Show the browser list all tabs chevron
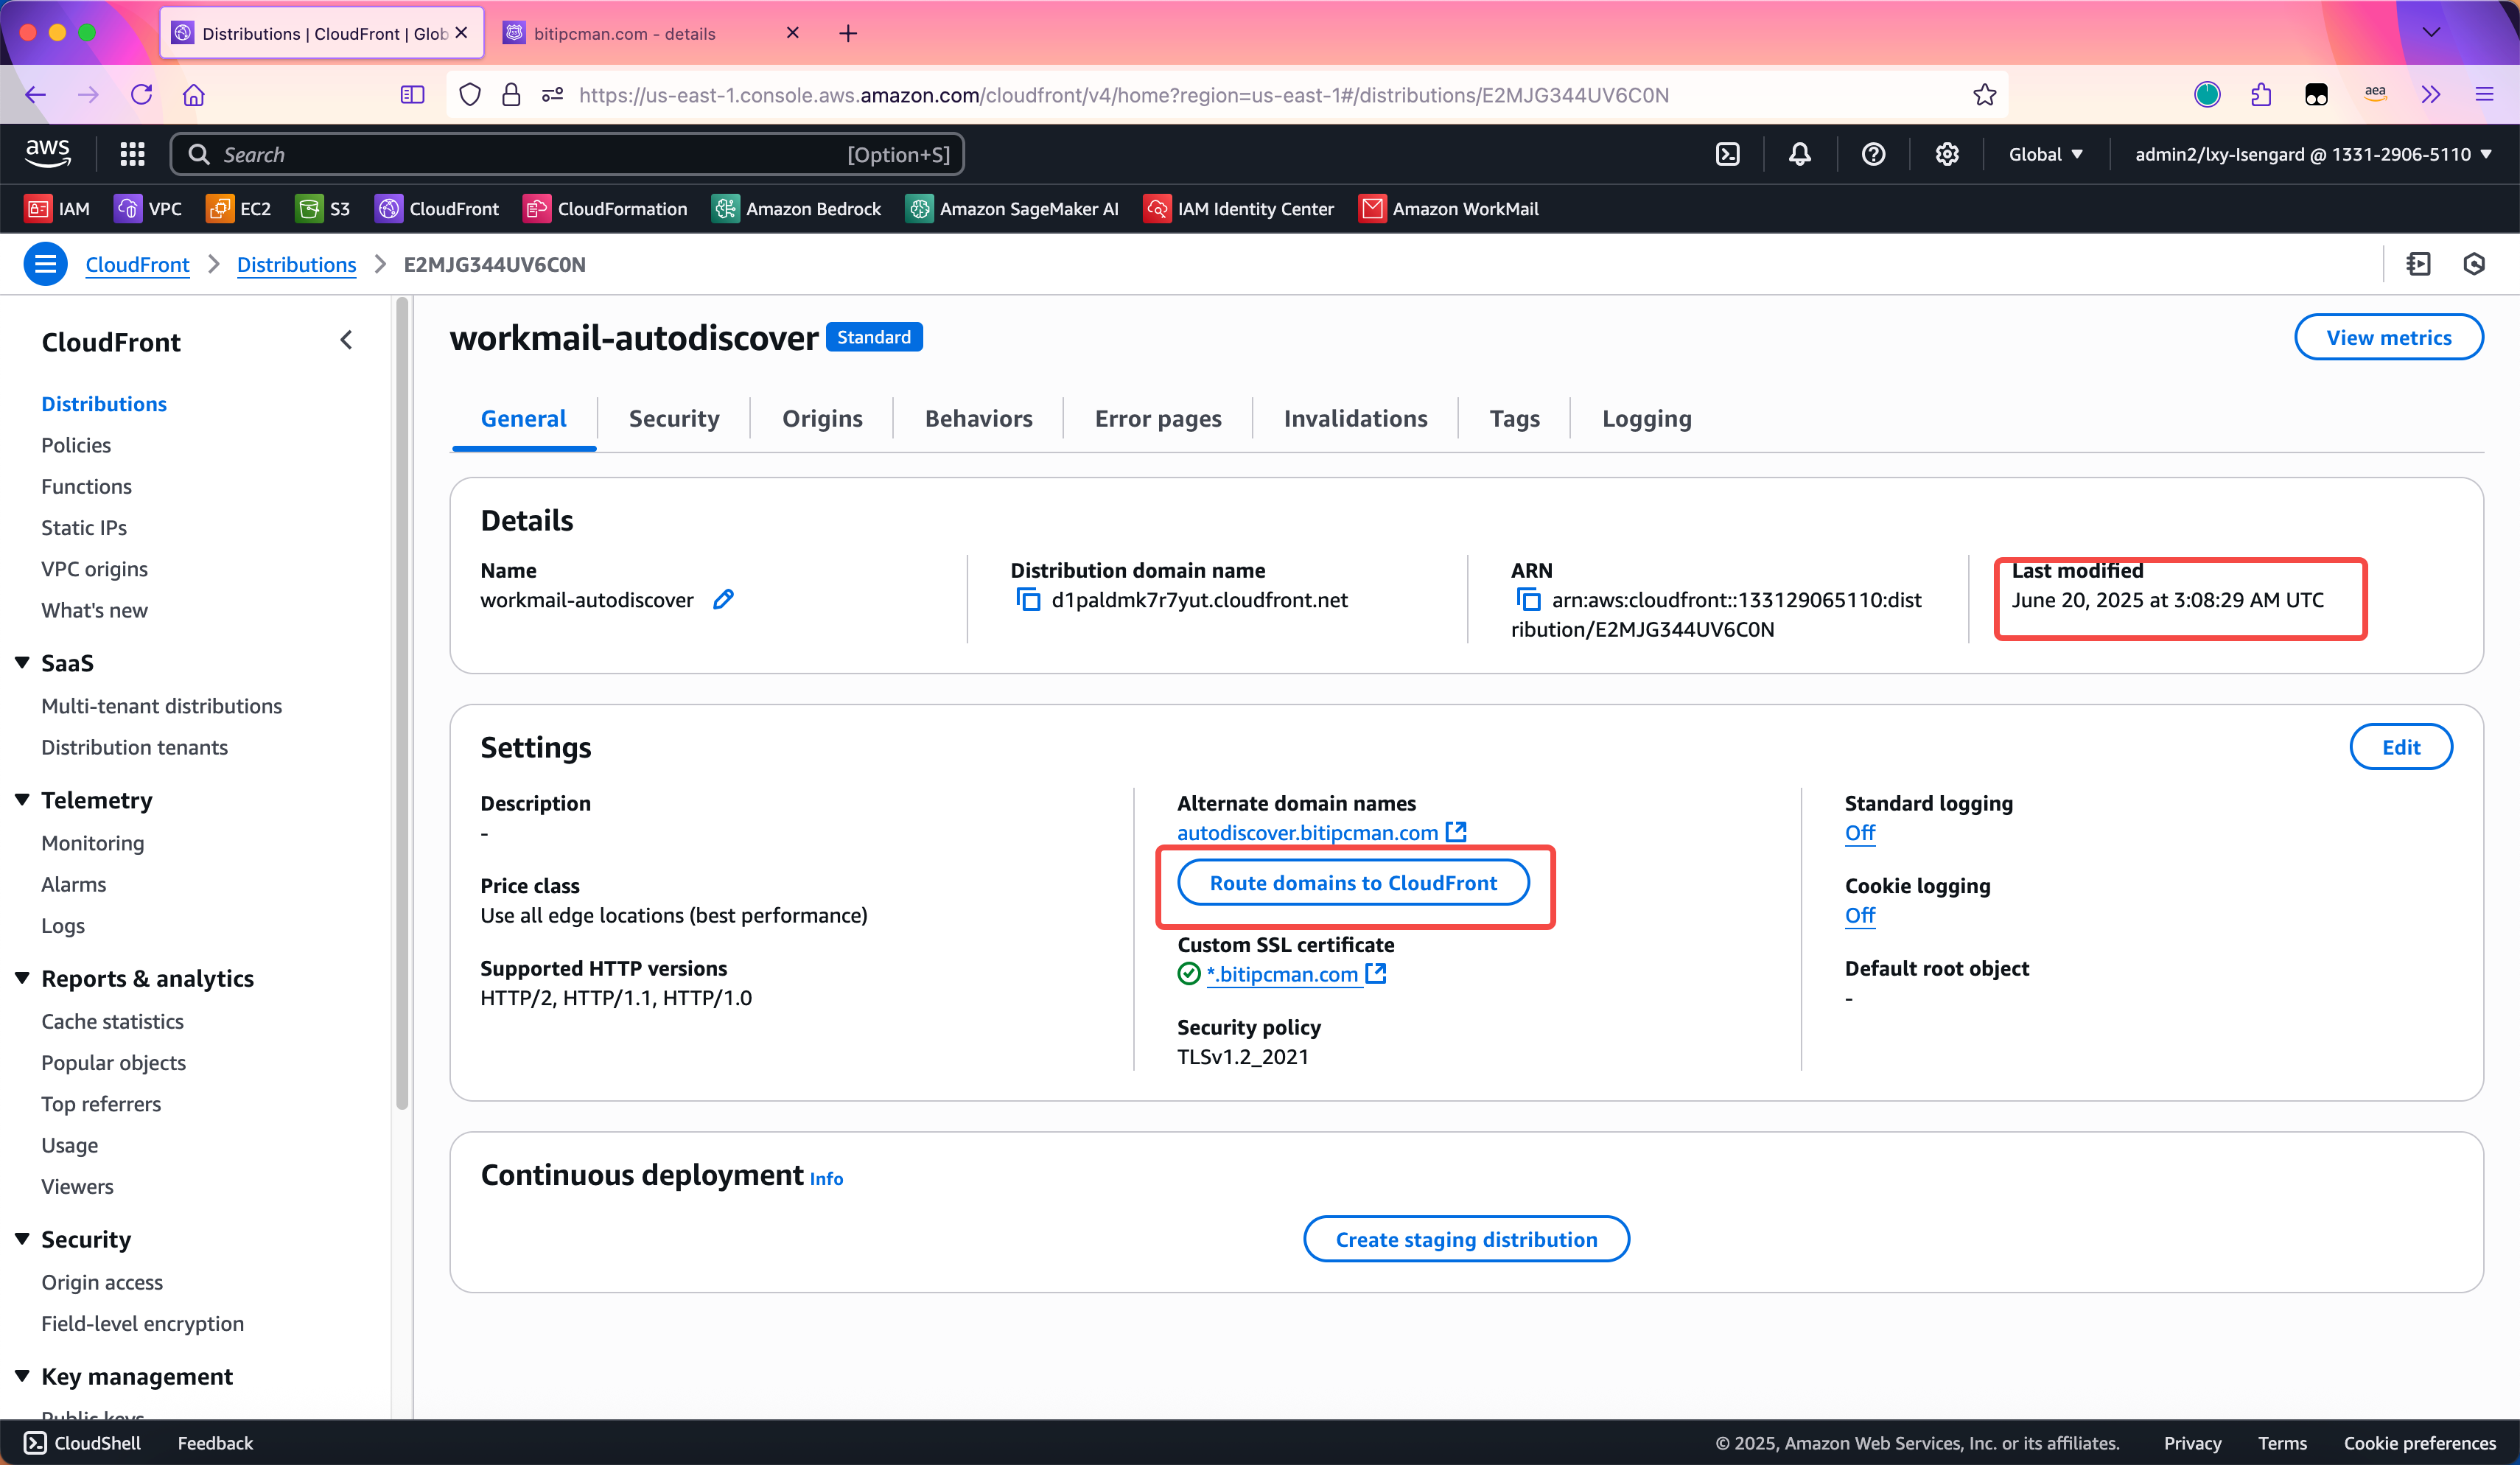The width and height of the screenshot is (2520, 1465). [2431, 32]
